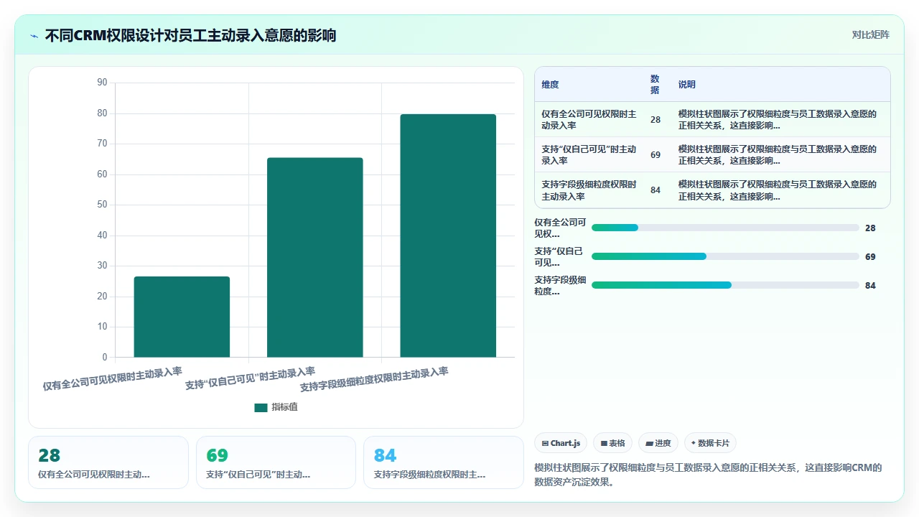Click the progress bar valued 28
The width and height of the screenshot is (919, 517).
point(725,228)
